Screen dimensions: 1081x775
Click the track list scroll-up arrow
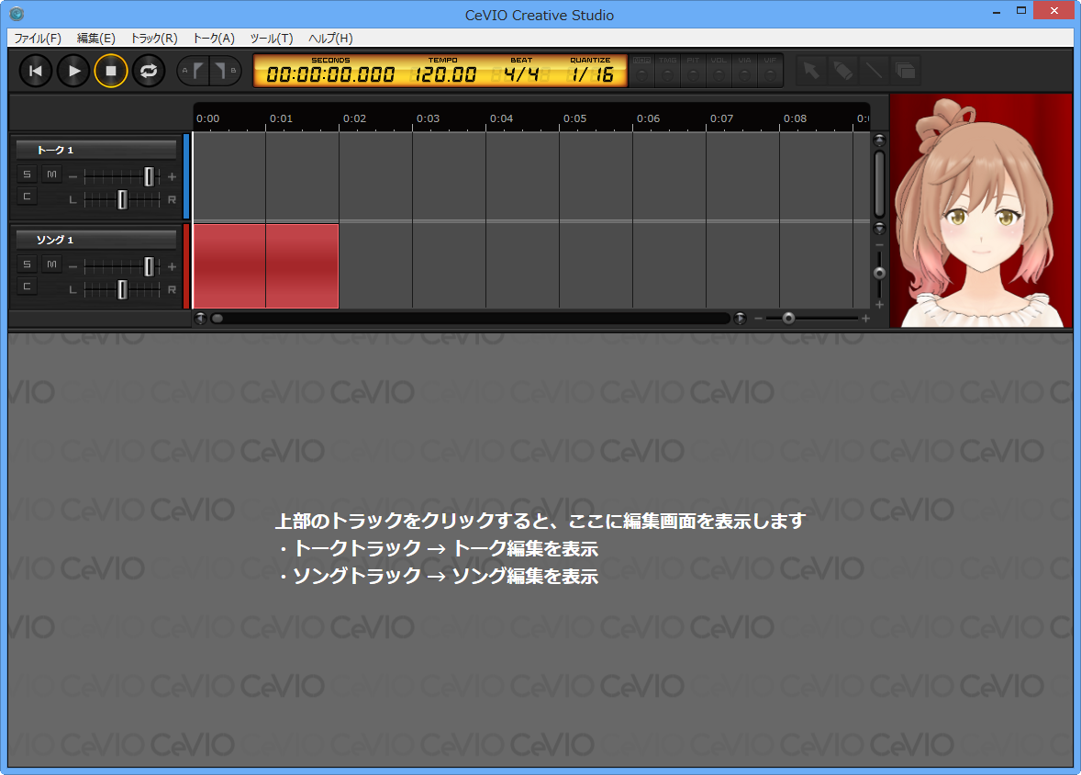tap(879, 140)
